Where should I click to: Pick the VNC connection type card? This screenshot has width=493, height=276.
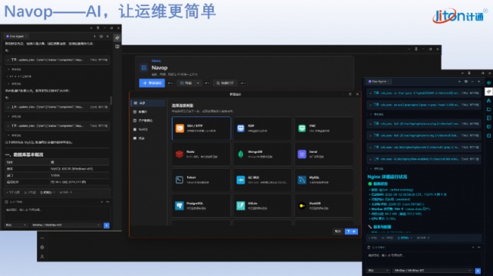324,129
